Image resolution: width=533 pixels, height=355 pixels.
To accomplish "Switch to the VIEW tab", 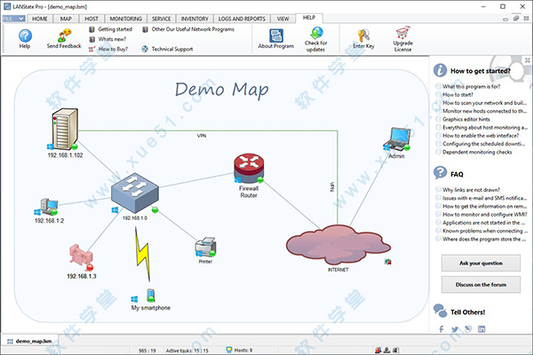I will coord(282,19).
